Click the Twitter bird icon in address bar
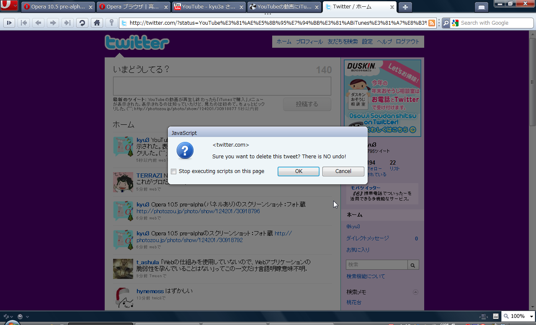The width and height of the screenshot is (536, 325). click(x=124, y=23)
